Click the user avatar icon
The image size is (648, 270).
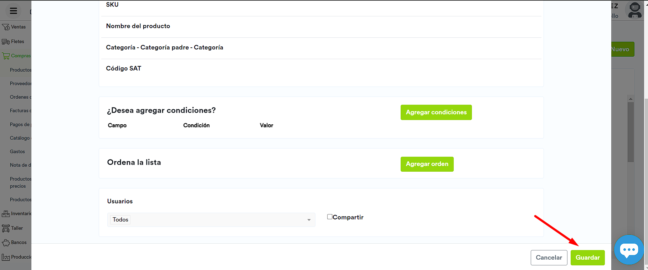(635, 10)
